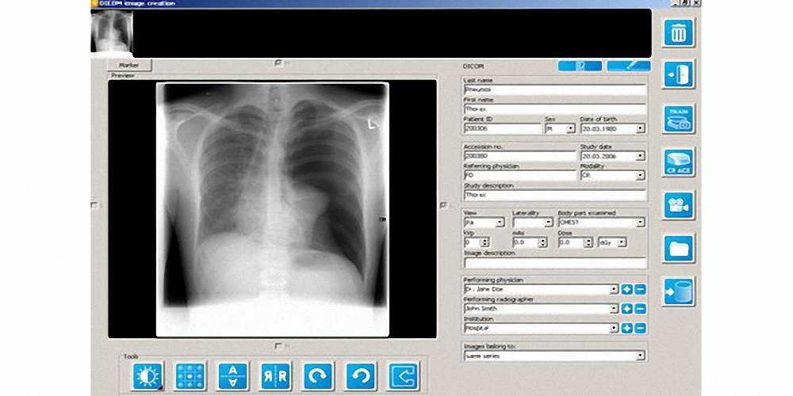Screen dimensions: 793x396
Task: Toggle the checkbox above the preview
Action: [x=278, y=63]
